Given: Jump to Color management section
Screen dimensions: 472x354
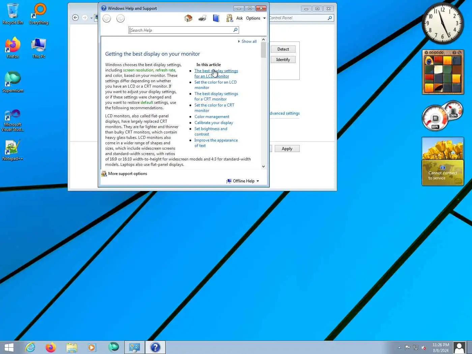Looking at the screenshot, I should [212, 117].
